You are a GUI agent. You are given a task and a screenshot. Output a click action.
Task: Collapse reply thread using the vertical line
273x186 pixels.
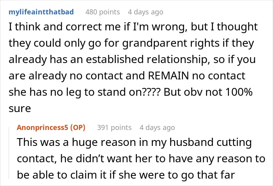point(9,153)
